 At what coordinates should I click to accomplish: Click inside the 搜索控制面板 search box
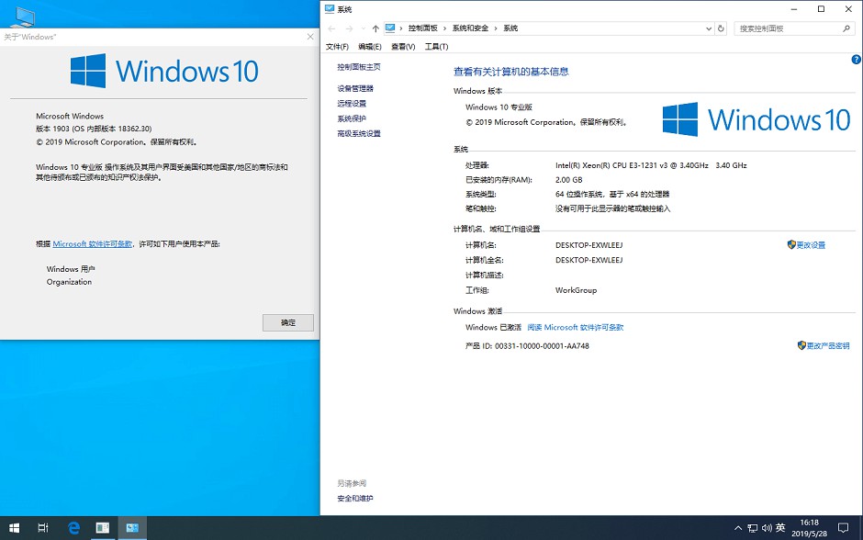(x=791, y=28)
